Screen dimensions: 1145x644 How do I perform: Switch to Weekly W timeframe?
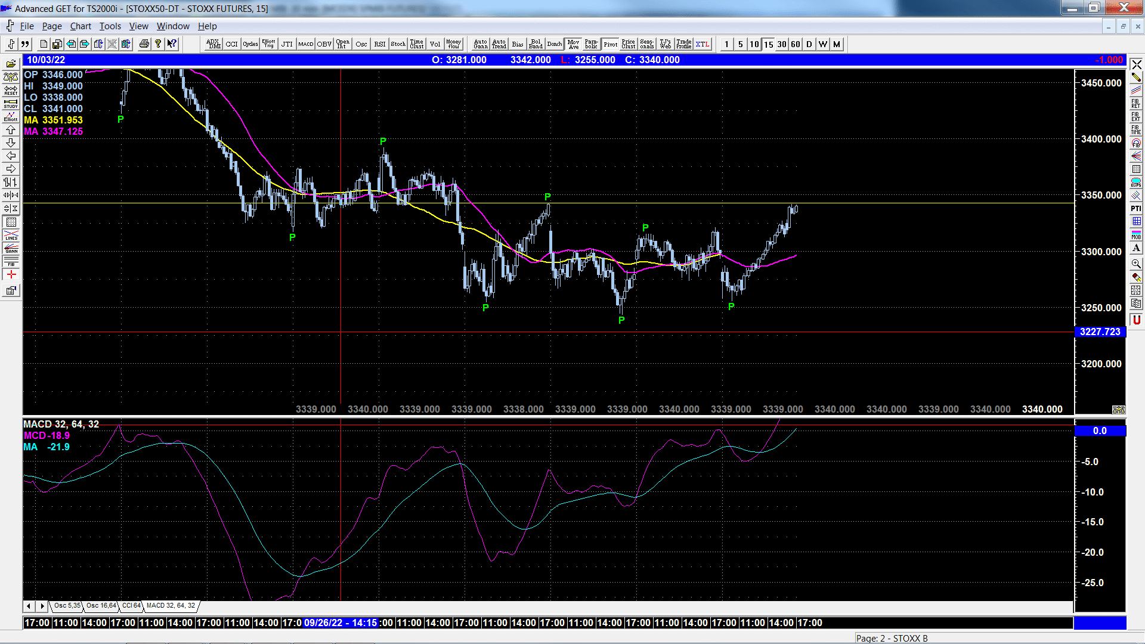pos(823,44)
